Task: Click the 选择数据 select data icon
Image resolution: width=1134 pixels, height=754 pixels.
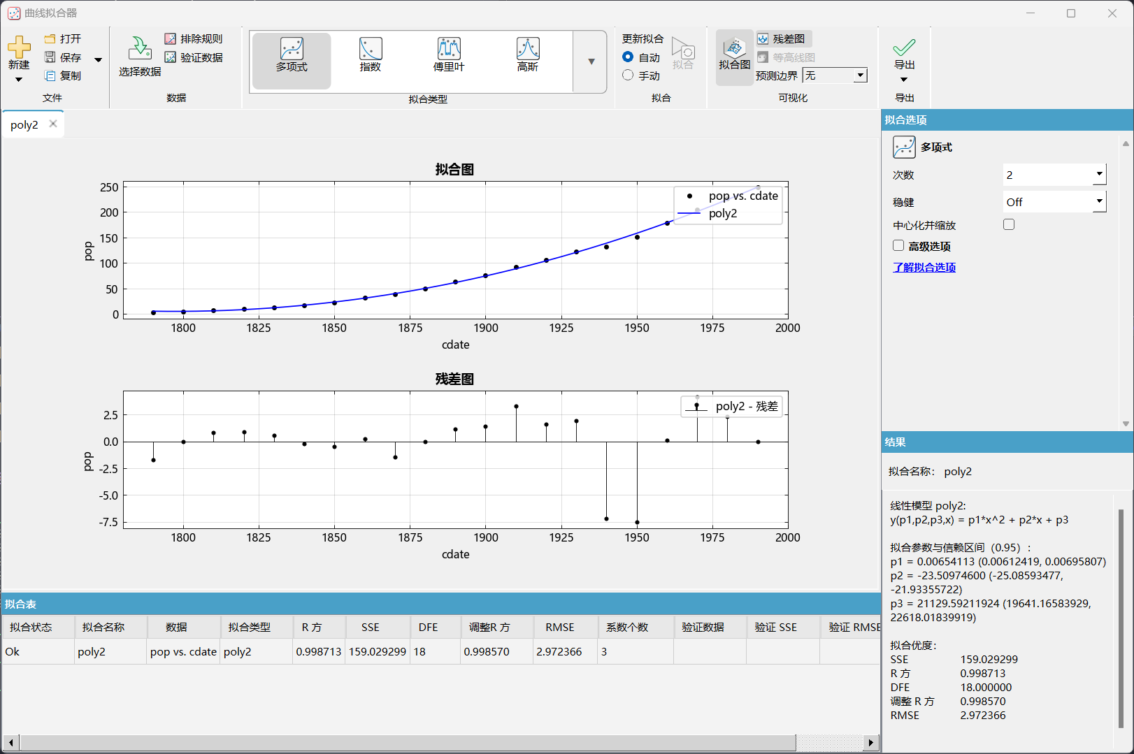Action: [x=140, y=49]
